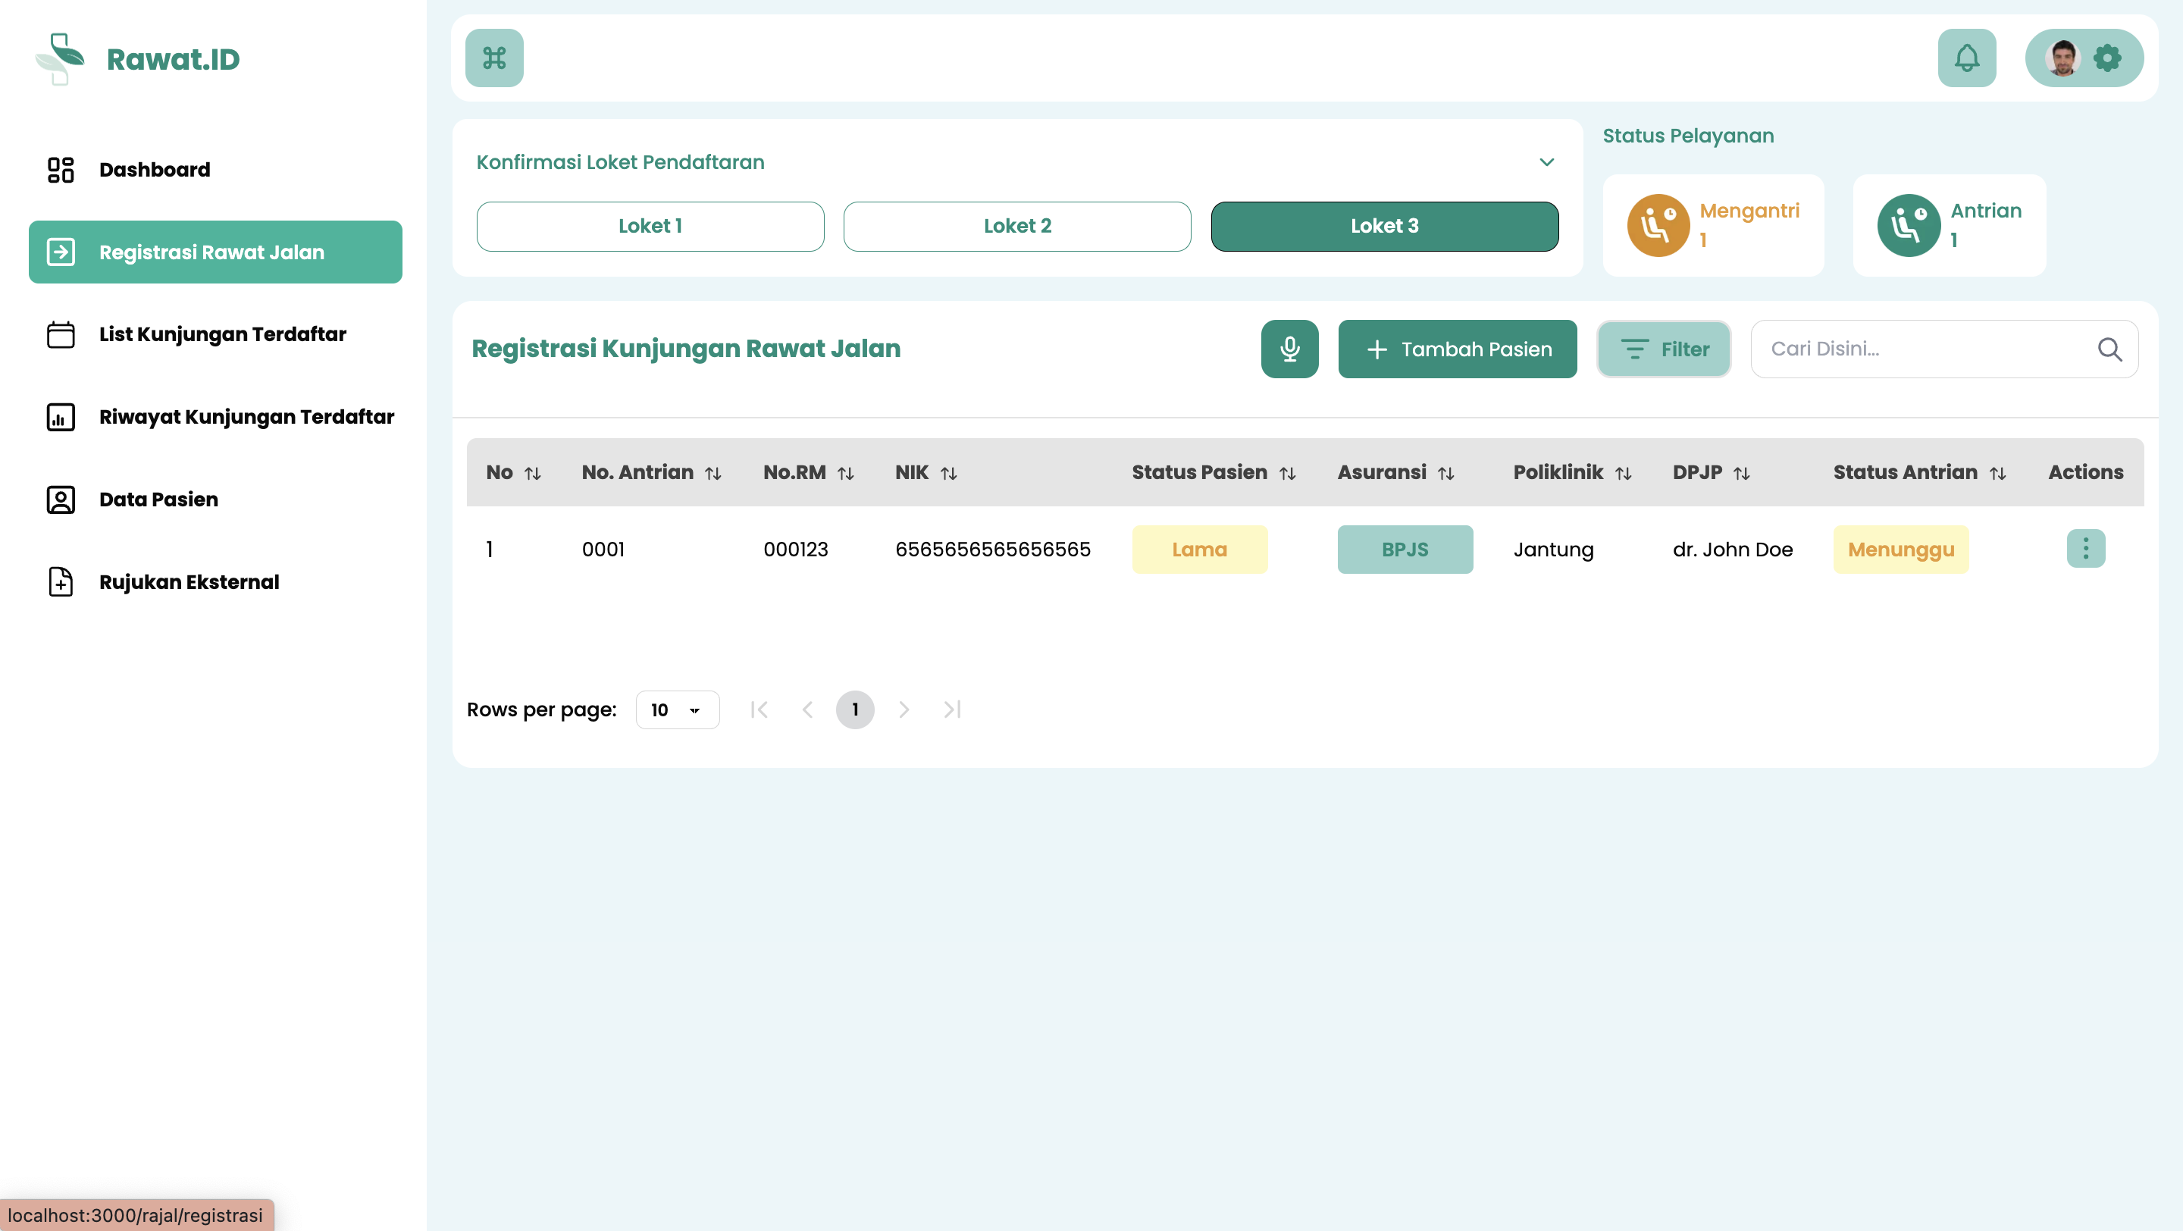Viewport: 2183px width, 1231px height.
Task: Click the search magnifier icon
Action: (2109, 348)
